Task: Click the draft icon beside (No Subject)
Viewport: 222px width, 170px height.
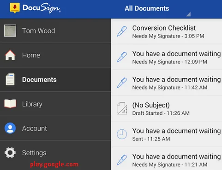Action: (122, 108)
